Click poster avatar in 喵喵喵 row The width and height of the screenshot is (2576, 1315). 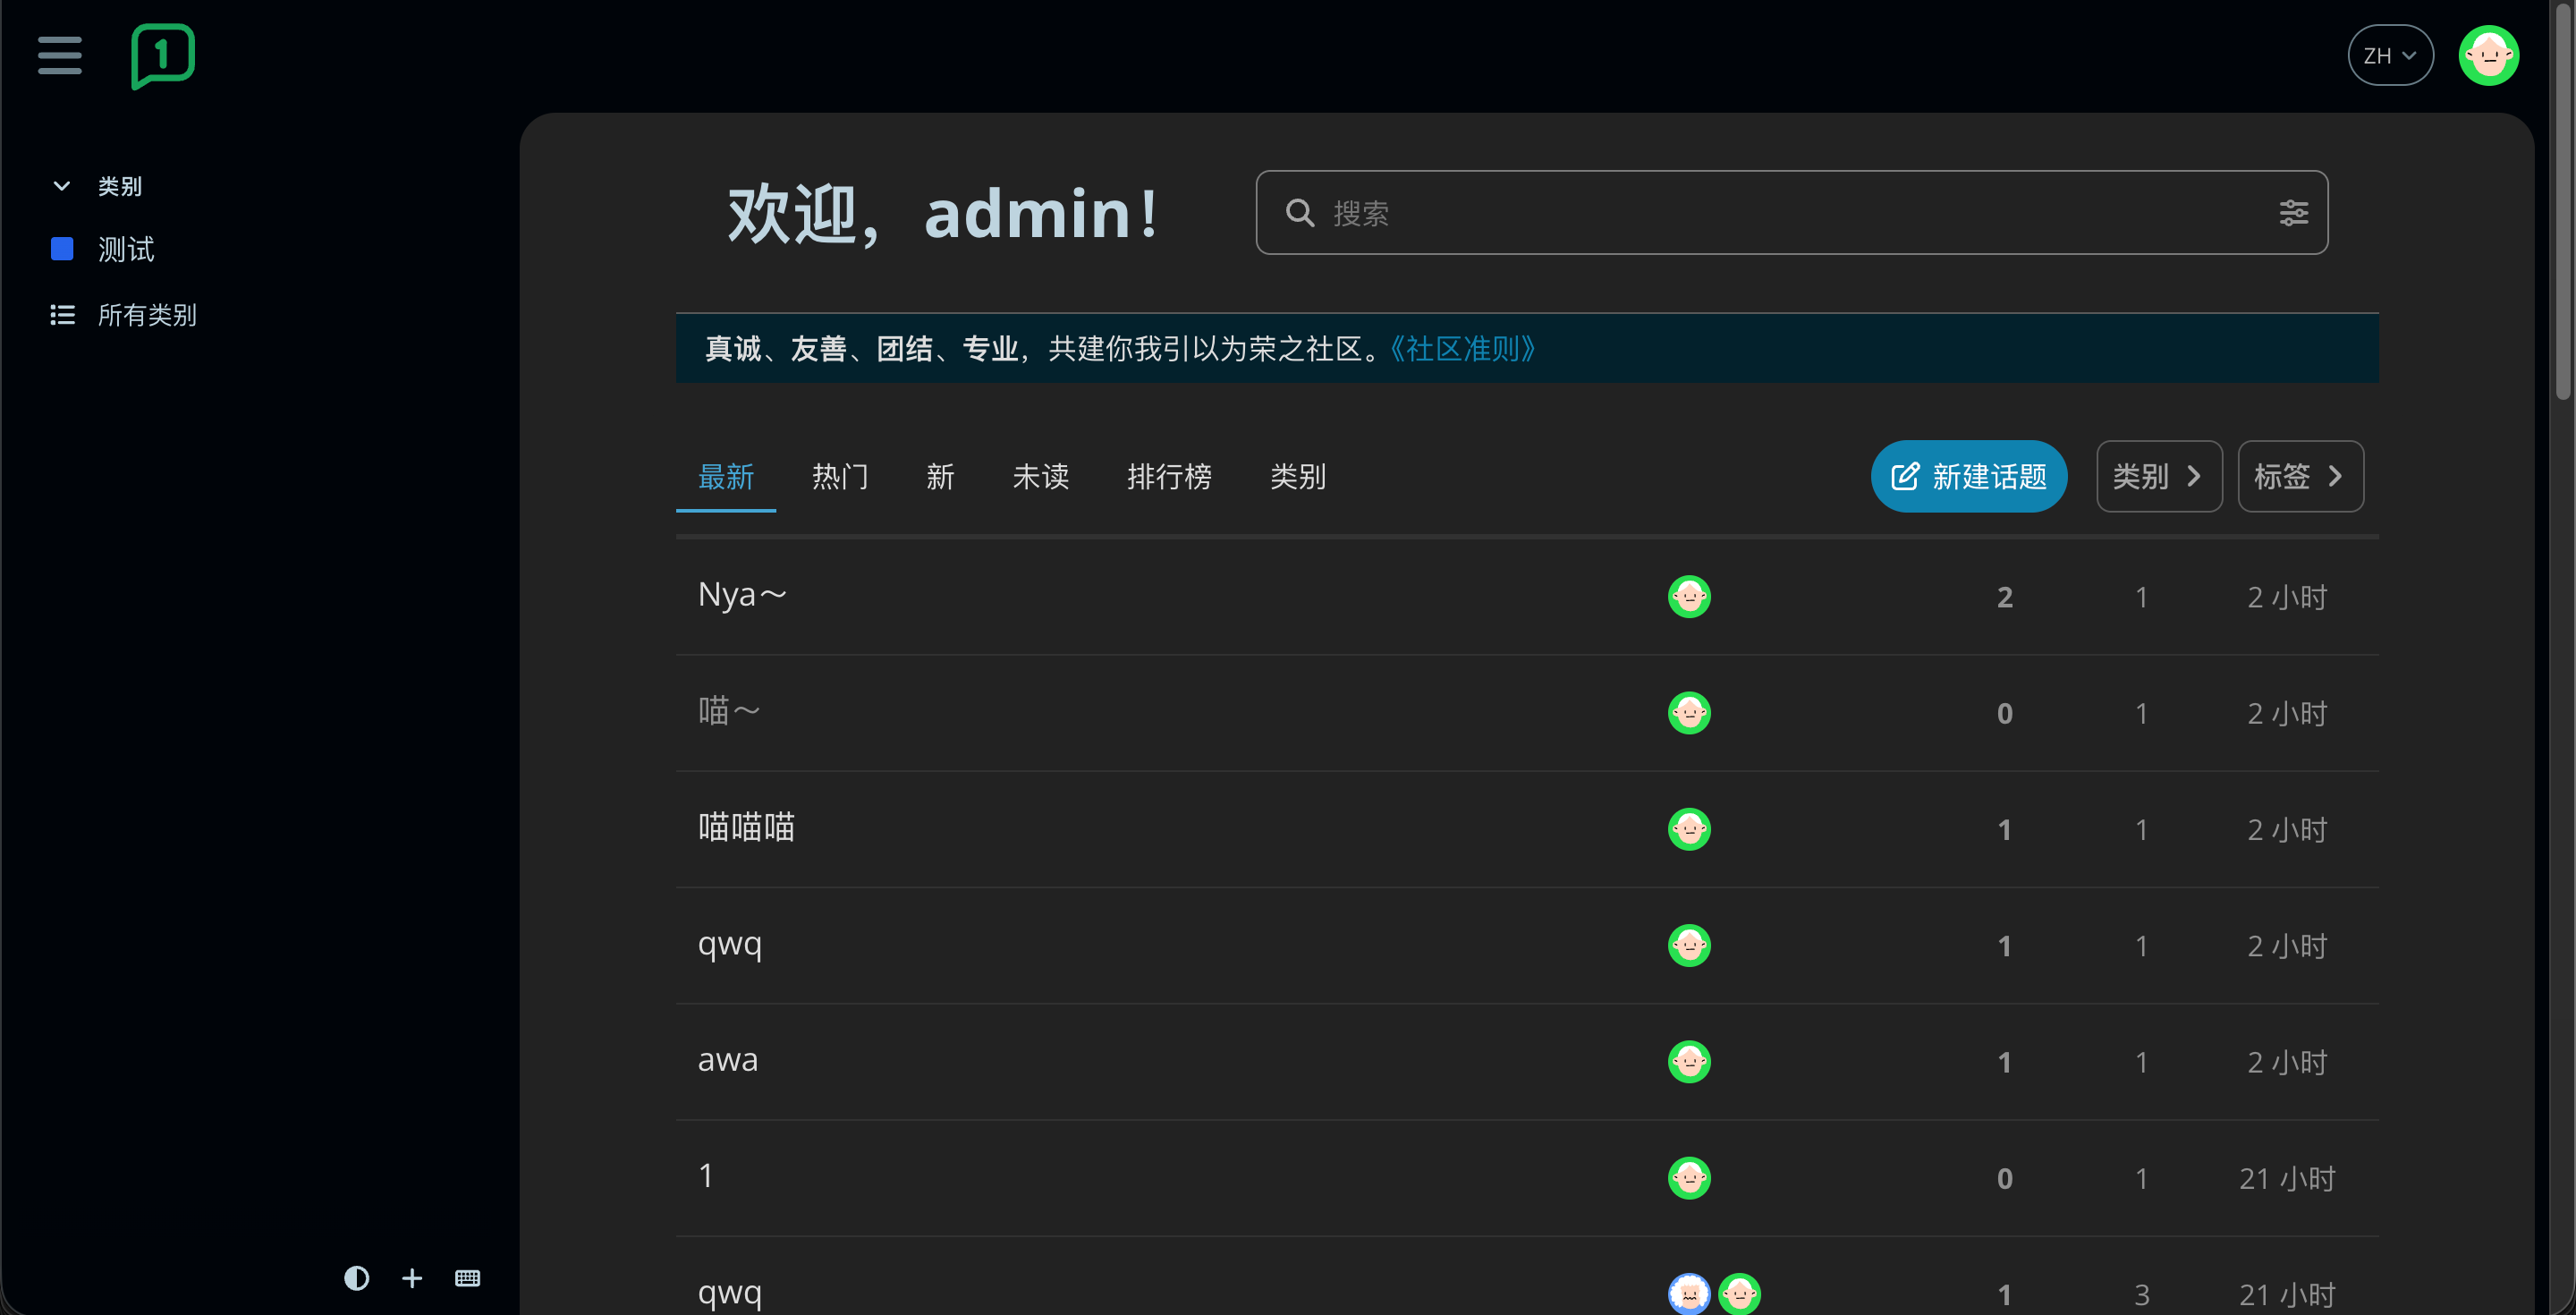point(1689,829)
